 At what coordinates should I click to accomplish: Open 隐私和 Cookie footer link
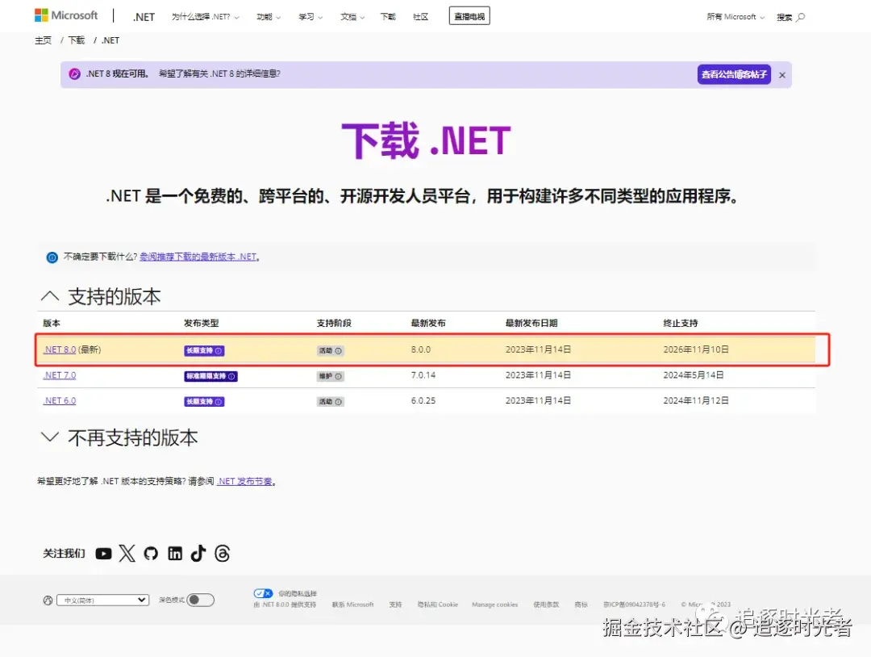pos(438,605)
